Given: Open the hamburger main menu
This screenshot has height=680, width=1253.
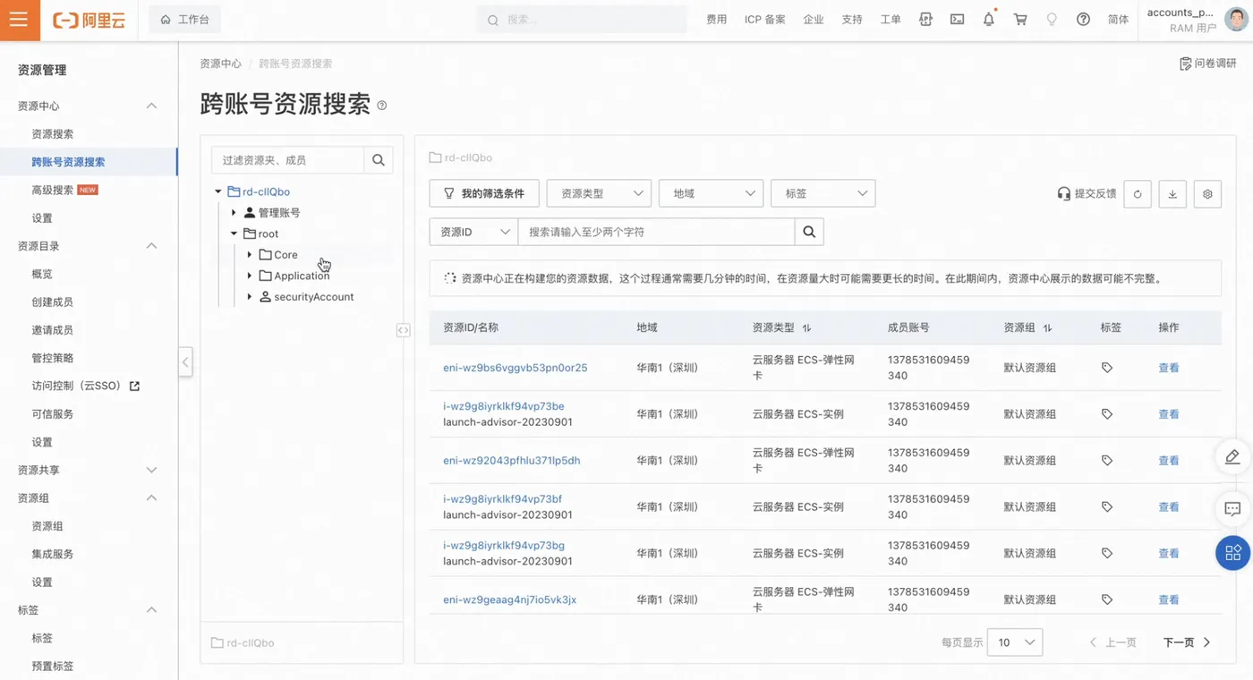Looking at the screenshot, I should click(20, 20).
